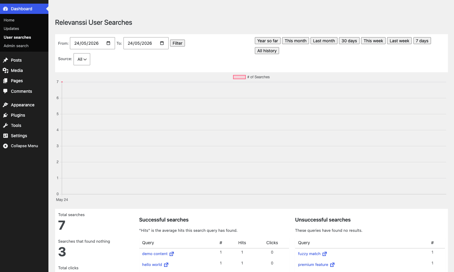Viewport: 454px width, 272px height.
Task: Open the Posts menu
Action: [x=24, y=60]
